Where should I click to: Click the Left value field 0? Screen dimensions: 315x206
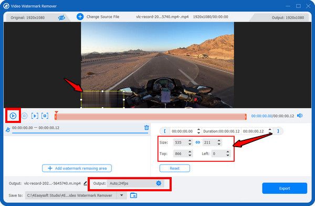click(x=218, y=153)
